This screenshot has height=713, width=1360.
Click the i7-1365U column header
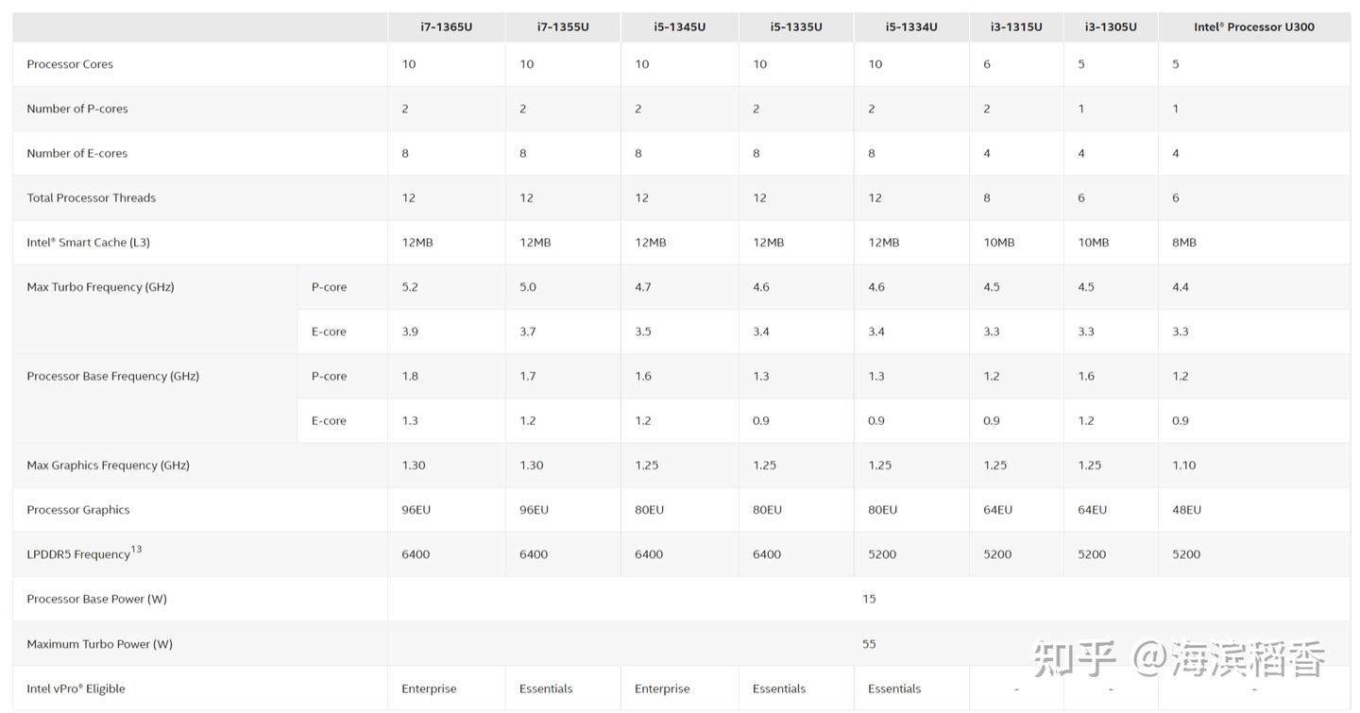pos(446,26)
